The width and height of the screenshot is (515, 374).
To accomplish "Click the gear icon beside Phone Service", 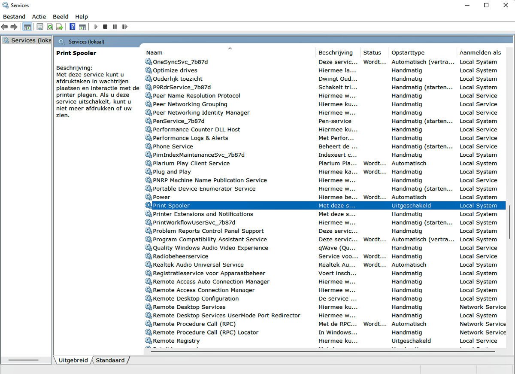I will tap(148, 146).
